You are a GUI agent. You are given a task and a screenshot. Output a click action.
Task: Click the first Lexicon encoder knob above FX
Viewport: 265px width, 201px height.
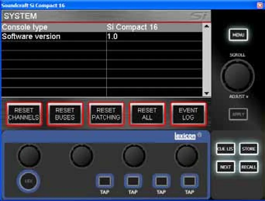29,156
